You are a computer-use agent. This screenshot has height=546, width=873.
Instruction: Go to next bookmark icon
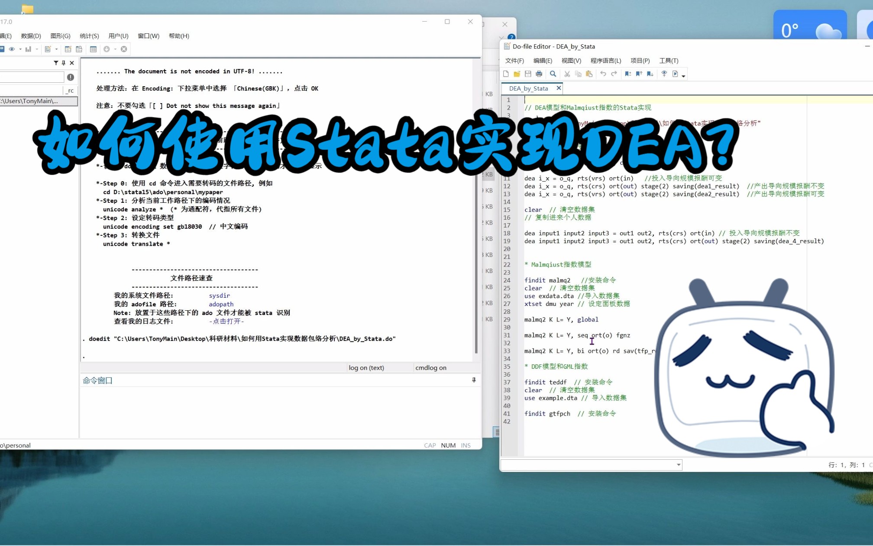click(650, 74)
